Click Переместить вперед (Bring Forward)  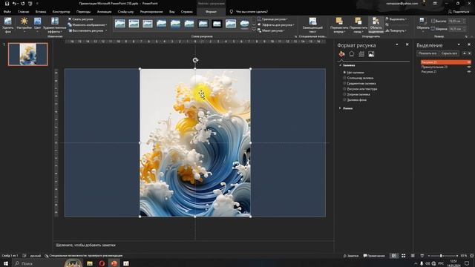pyautogui.click(x=339, y=25)
